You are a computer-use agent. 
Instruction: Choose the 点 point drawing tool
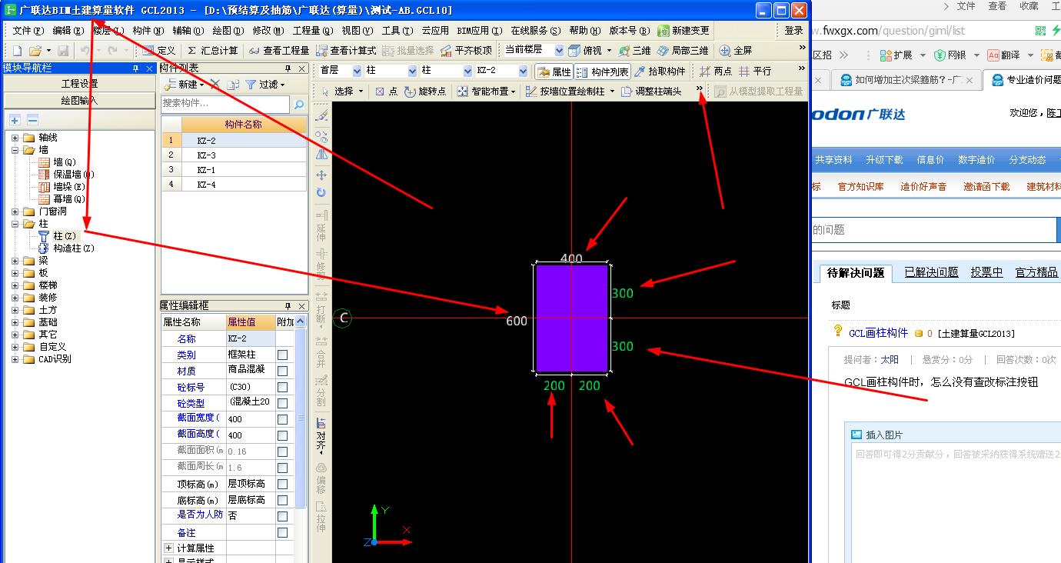tap(386, 91)
